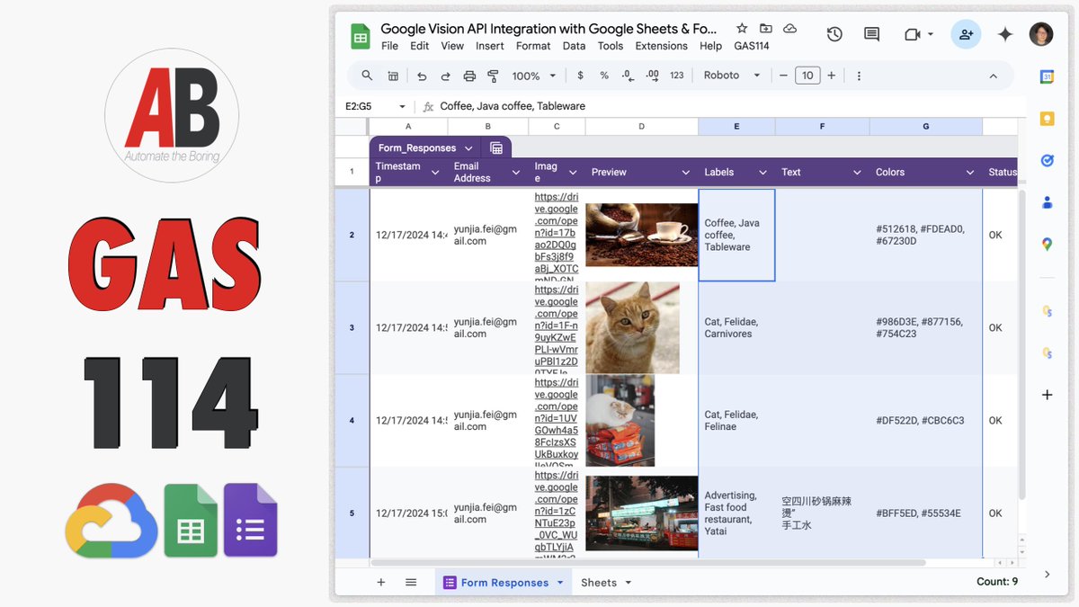Open the coffee image Drive link
This screenshot has height=607, width=1079.
coord(557,234)
